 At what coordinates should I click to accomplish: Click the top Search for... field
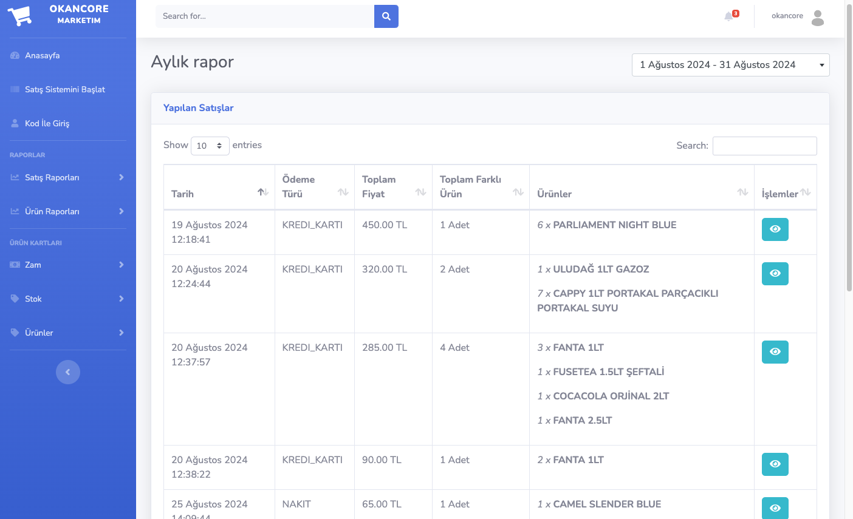[x=265, y=16]
